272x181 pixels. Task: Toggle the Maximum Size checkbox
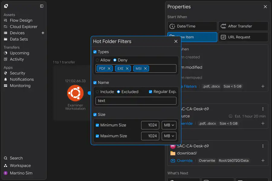(97, 136)
